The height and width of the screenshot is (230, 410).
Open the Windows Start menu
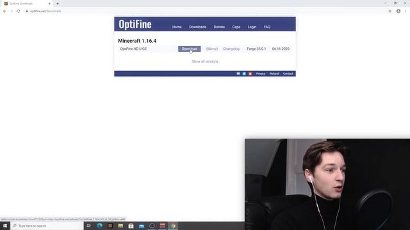coord(5,226)
